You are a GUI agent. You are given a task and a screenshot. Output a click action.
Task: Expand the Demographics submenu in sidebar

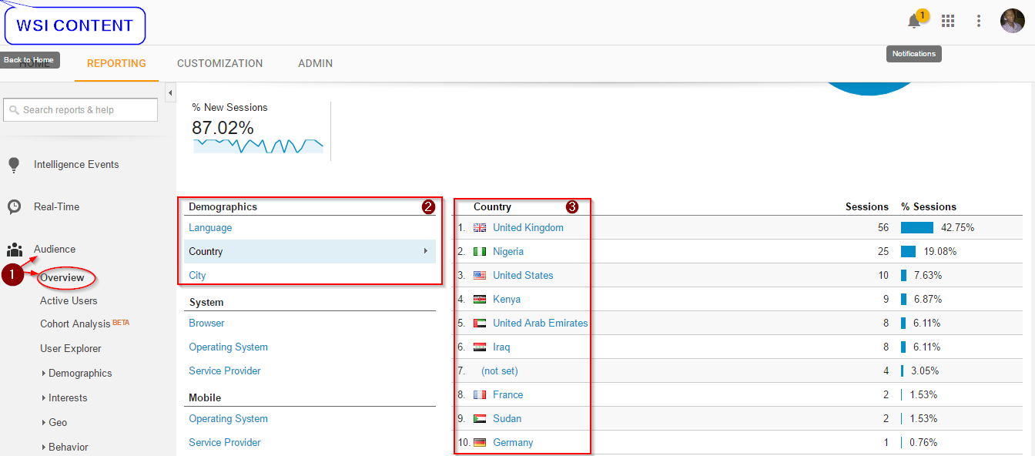pos(79,374)
